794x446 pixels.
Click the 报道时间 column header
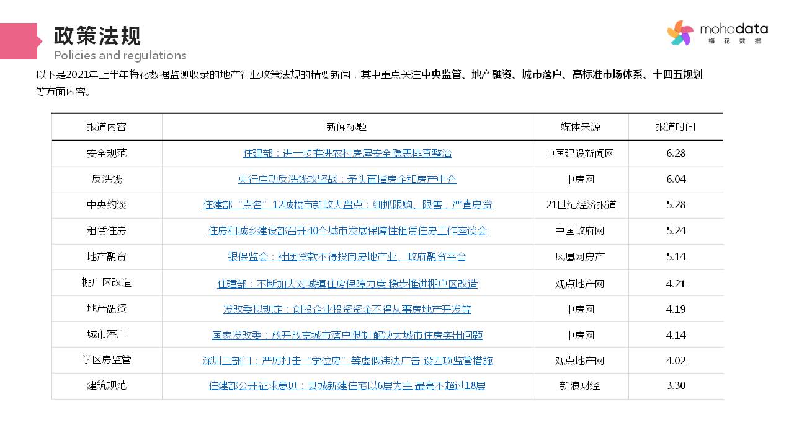(676, 126)
